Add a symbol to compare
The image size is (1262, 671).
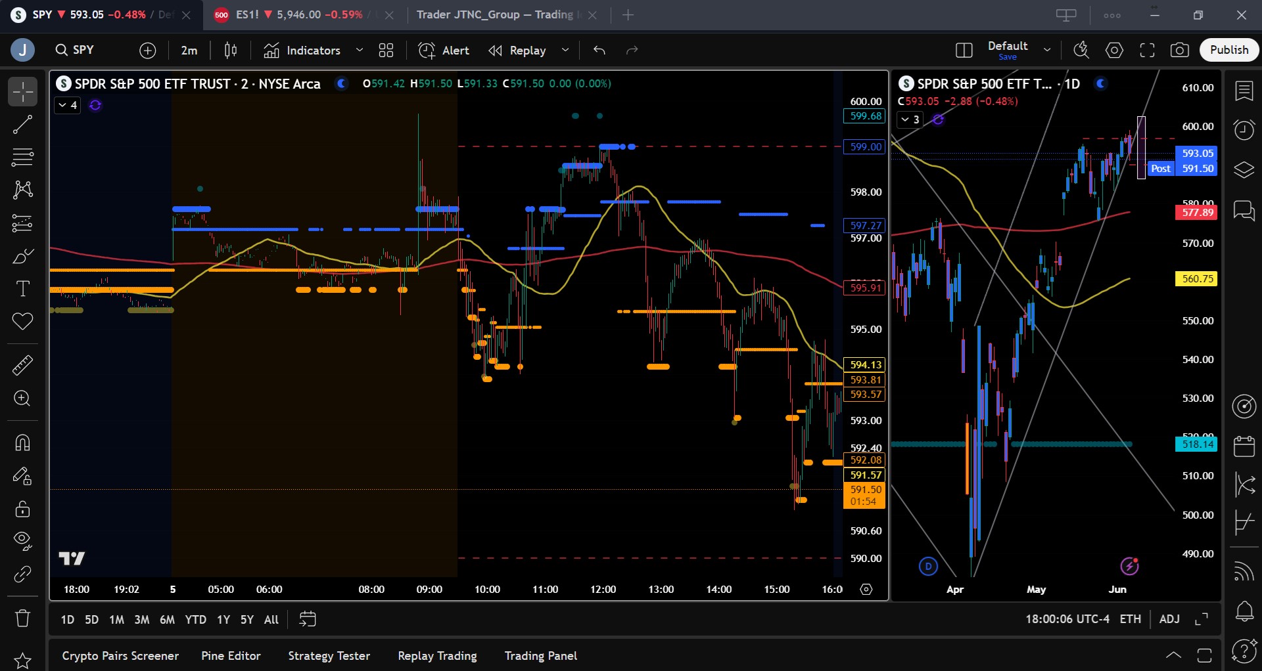[x=148, y=50]
